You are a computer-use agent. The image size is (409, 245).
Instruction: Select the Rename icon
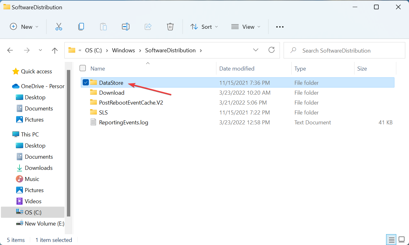coord(126,27)
